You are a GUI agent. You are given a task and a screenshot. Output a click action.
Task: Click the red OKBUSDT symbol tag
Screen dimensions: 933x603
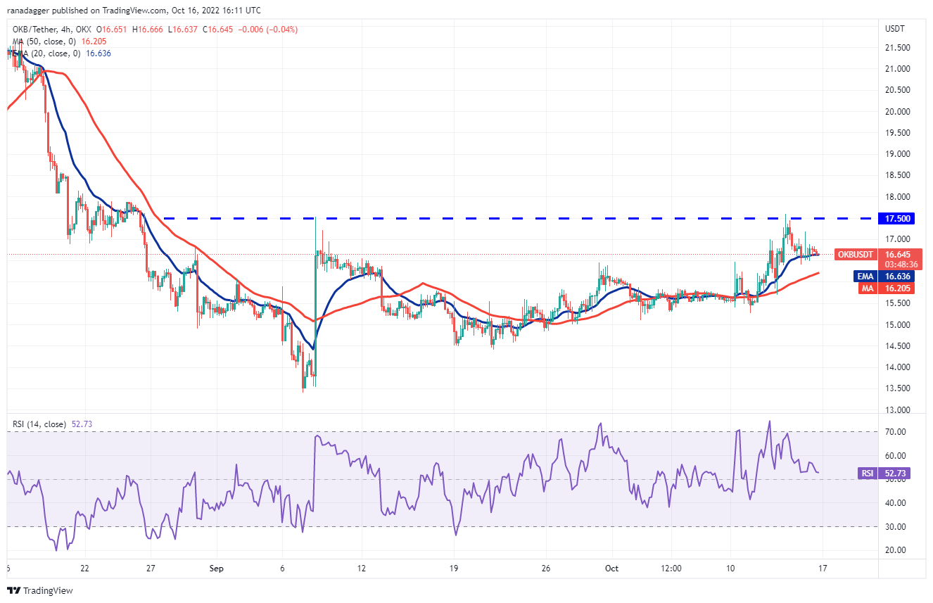(855, 254)
